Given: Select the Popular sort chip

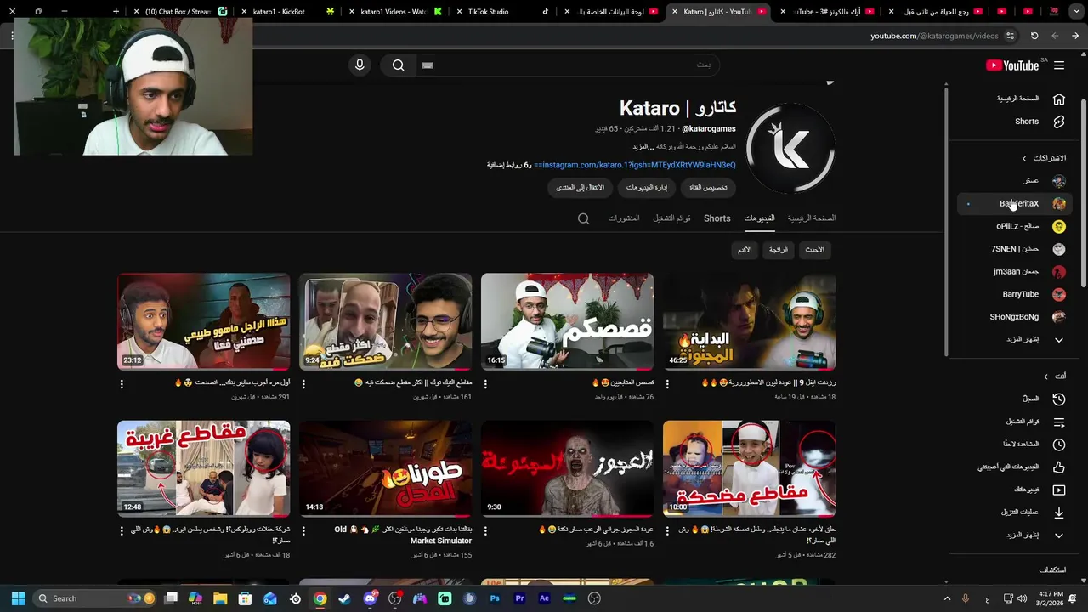Looking at the screenshot, I should (779, 250).
